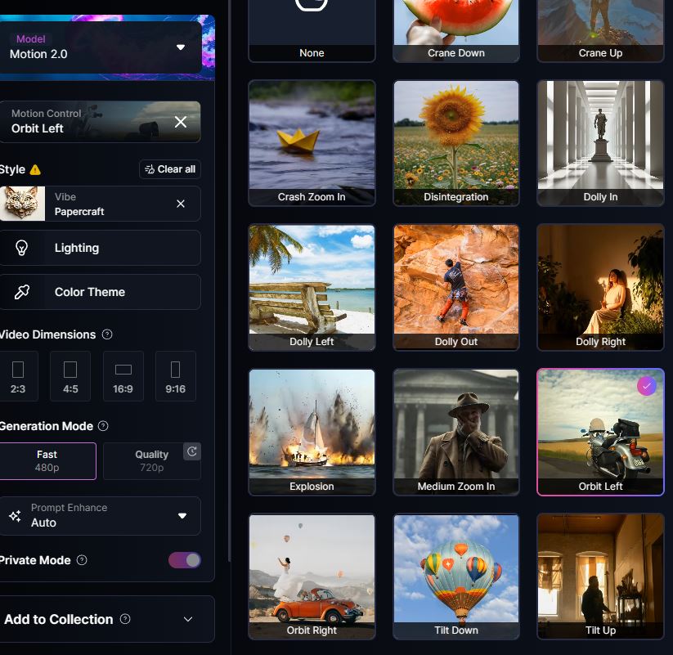Remove the Papercraft vibe style

pyautogui.click(x=181, y=204)
